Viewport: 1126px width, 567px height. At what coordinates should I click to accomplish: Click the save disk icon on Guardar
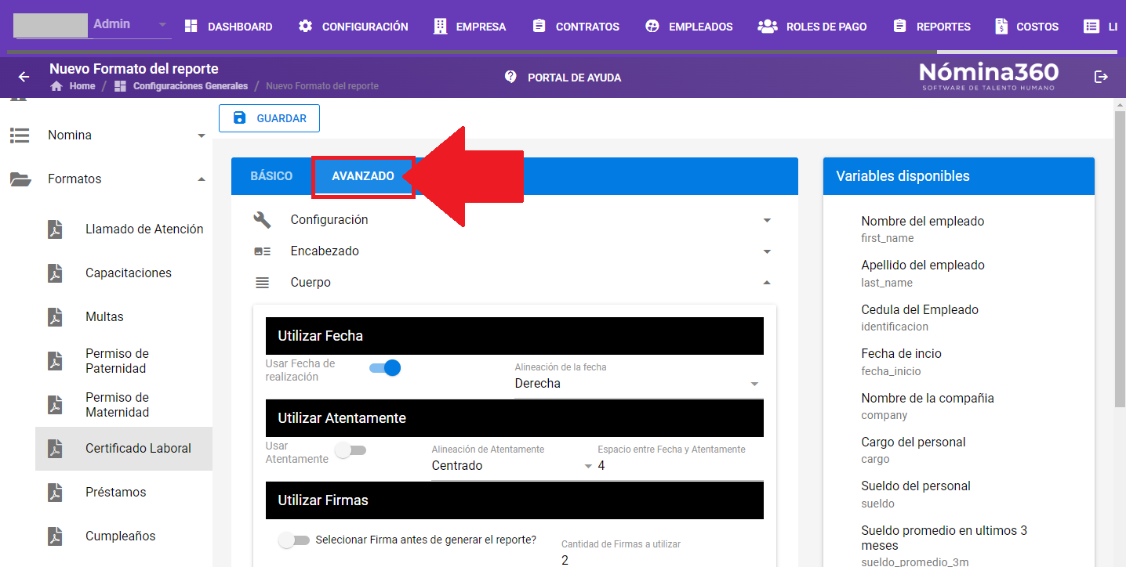(239, 118)
